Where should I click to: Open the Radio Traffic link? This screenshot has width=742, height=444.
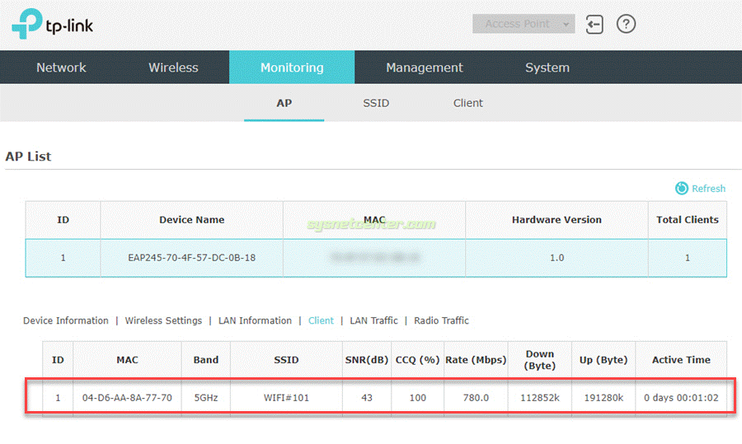click(x=441, y=320)
